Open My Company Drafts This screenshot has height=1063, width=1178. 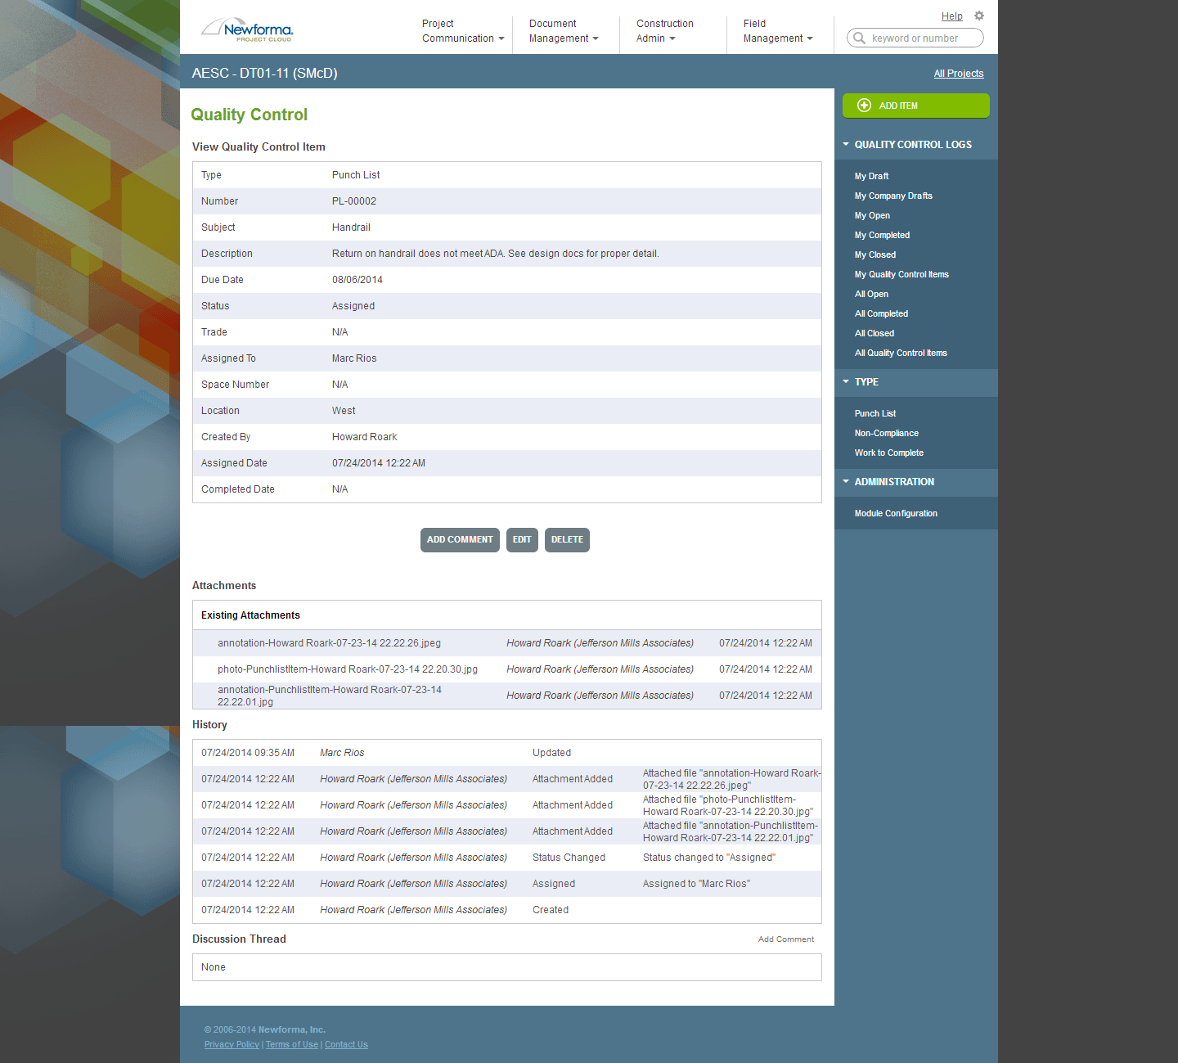(x=893, y=196)
